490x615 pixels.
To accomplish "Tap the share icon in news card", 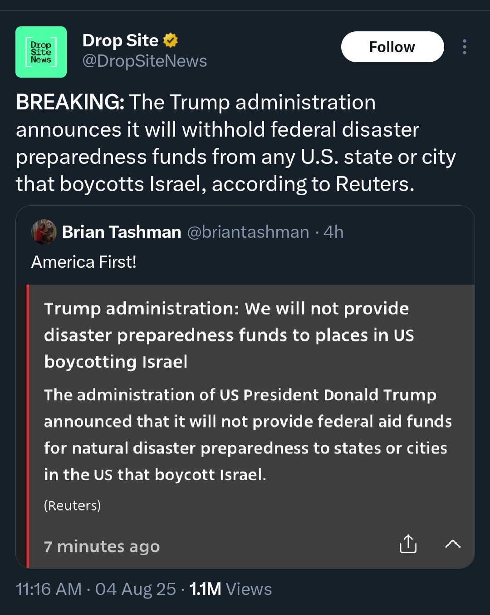I will 408,544.
